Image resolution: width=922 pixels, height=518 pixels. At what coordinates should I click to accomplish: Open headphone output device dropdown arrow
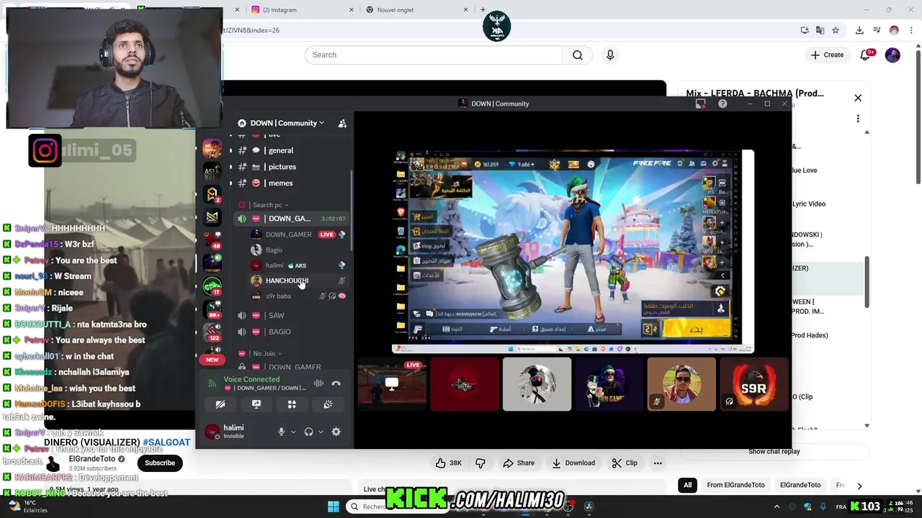[321, 432]
